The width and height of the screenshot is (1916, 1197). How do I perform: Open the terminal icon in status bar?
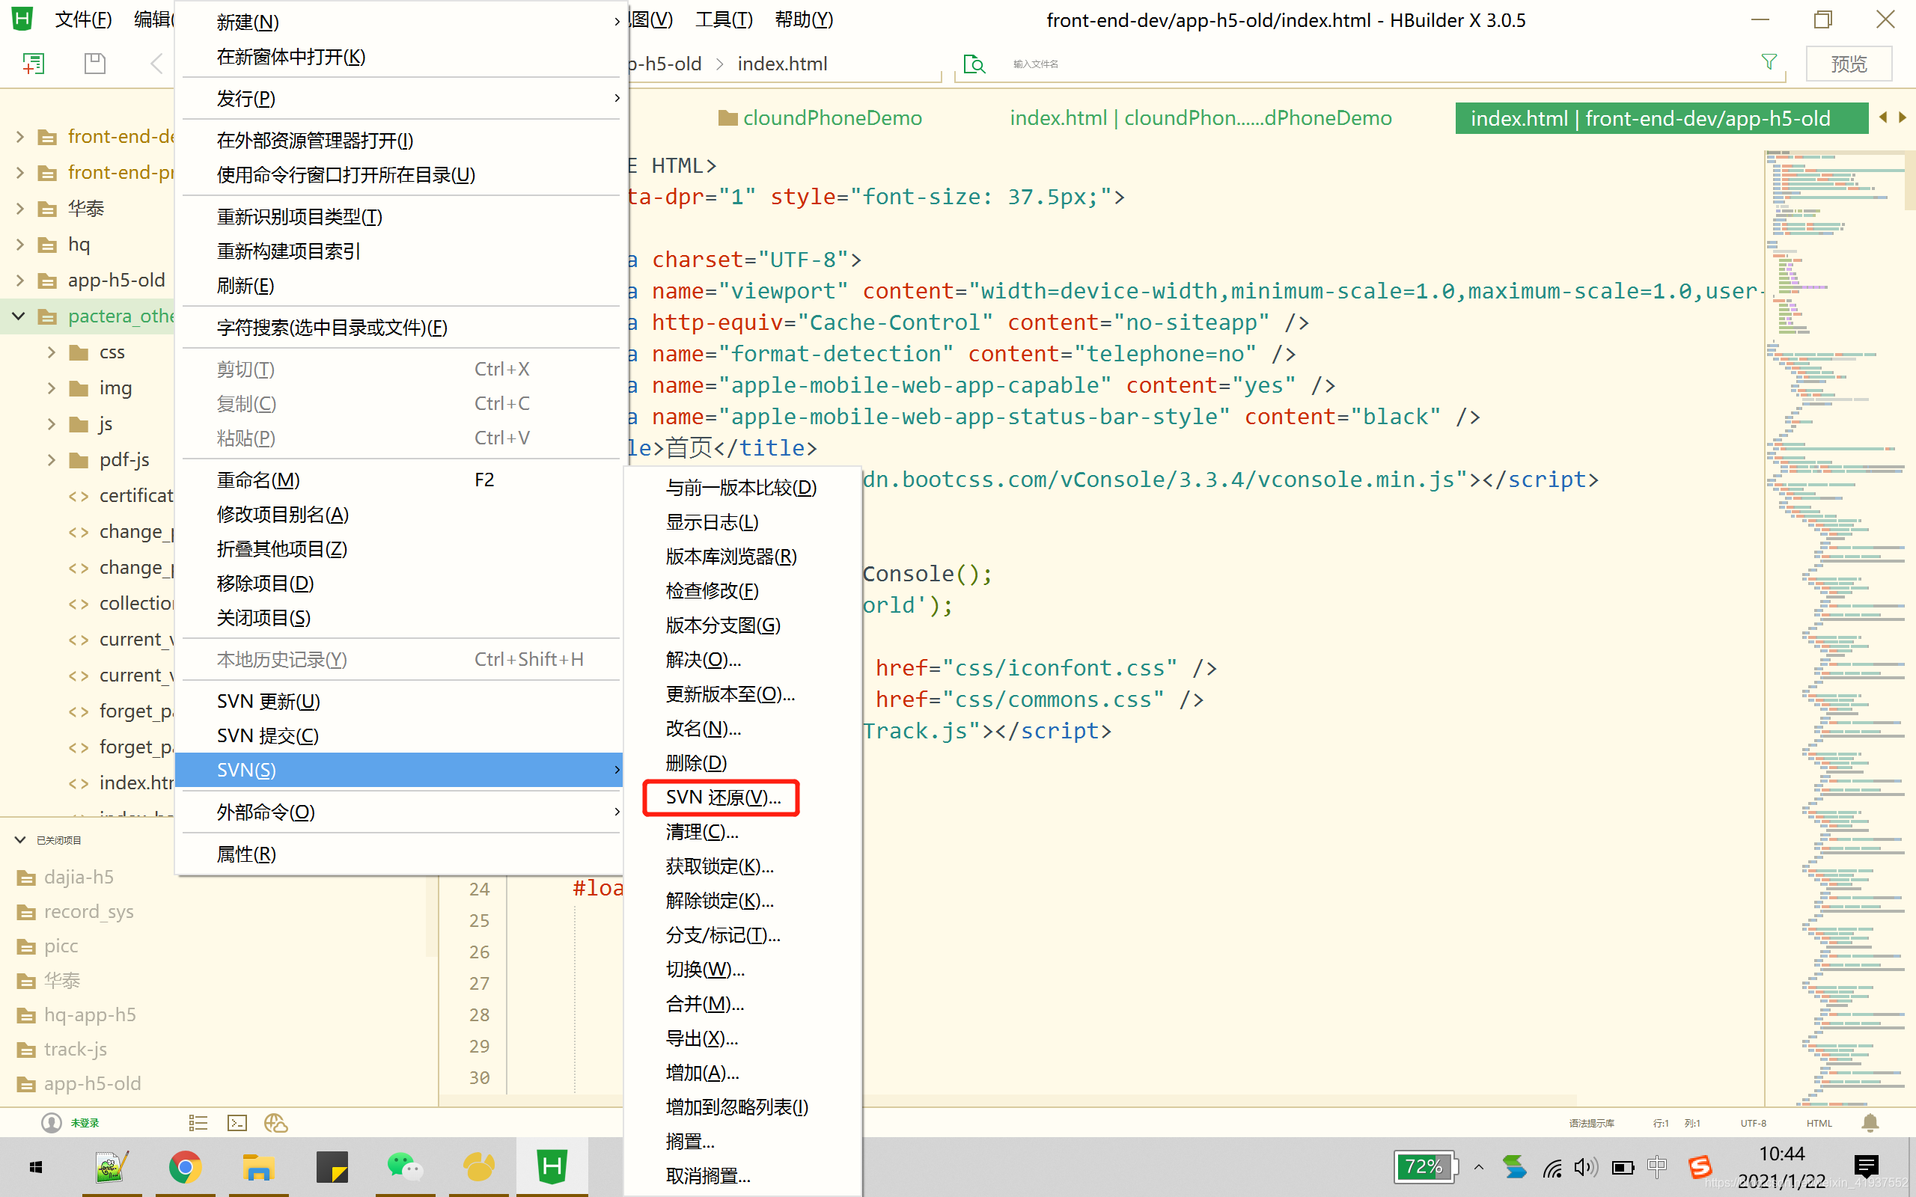[x=237, y=1123]
